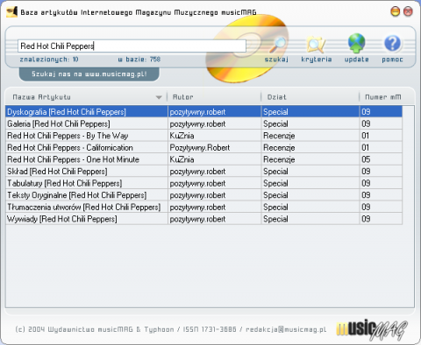Sort by Dział column header

pos(276,97)
